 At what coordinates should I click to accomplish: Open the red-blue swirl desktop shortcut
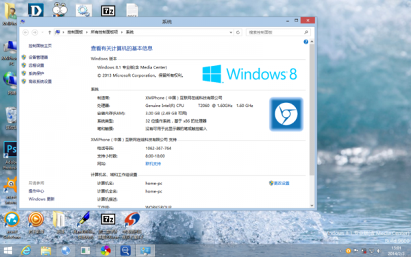132,225
